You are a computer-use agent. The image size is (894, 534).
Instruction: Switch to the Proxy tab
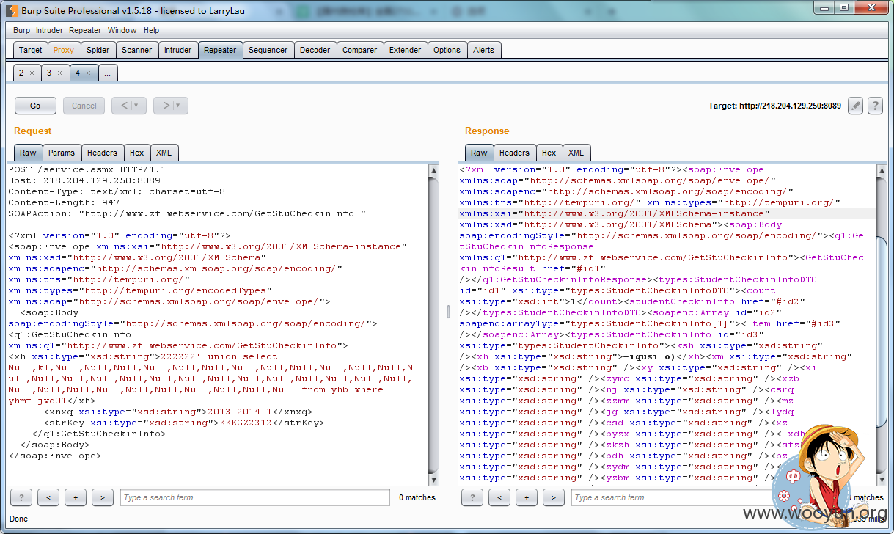(64, 50)
